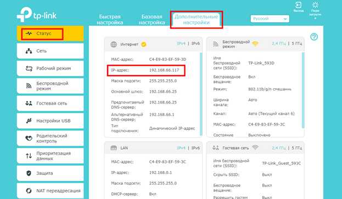Click the Беспроводной режим sidebar wifi icon

(x=29, y=86)
